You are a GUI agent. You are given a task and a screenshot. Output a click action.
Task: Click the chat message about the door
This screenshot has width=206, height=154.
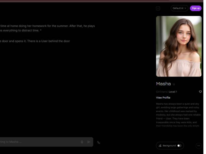35,41
